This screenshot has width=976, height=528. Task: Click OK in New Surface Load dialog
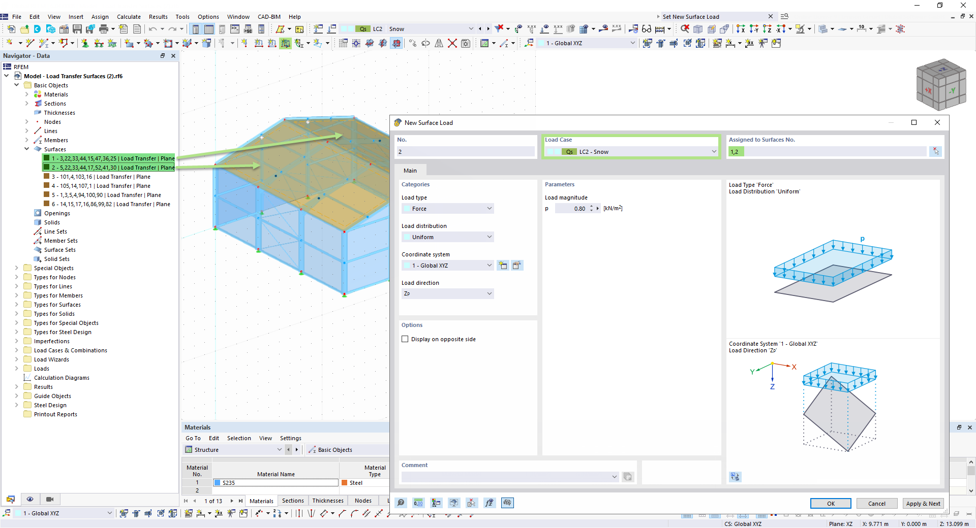point(831,504)
